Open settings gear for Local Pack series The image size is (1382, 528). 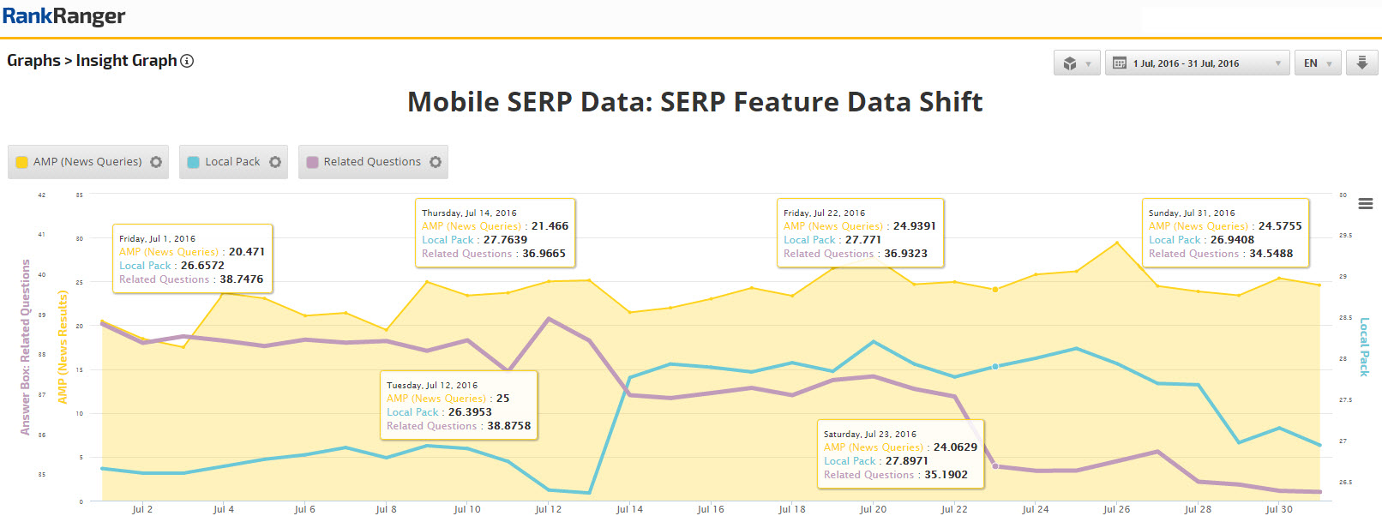275,162
